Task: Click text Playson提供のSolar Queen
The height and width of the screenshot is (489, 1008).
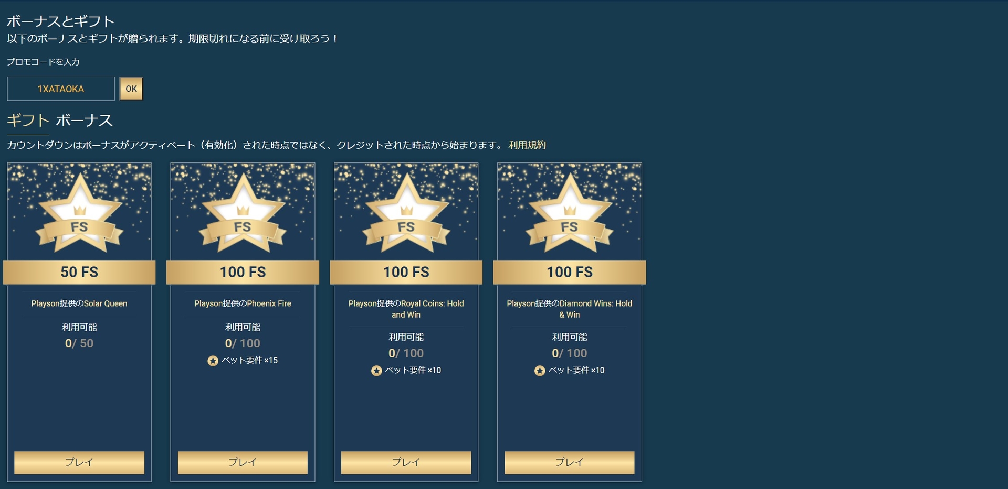Action: (x=79, y=303)
